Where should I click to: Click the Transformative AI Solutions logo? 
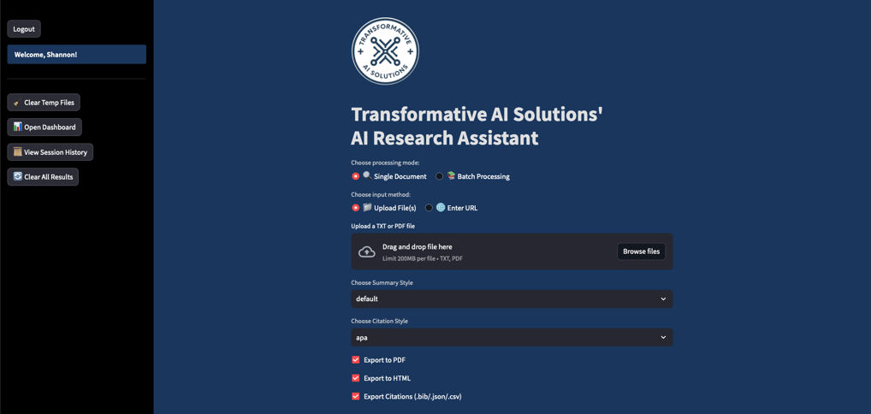click(385, 51)
